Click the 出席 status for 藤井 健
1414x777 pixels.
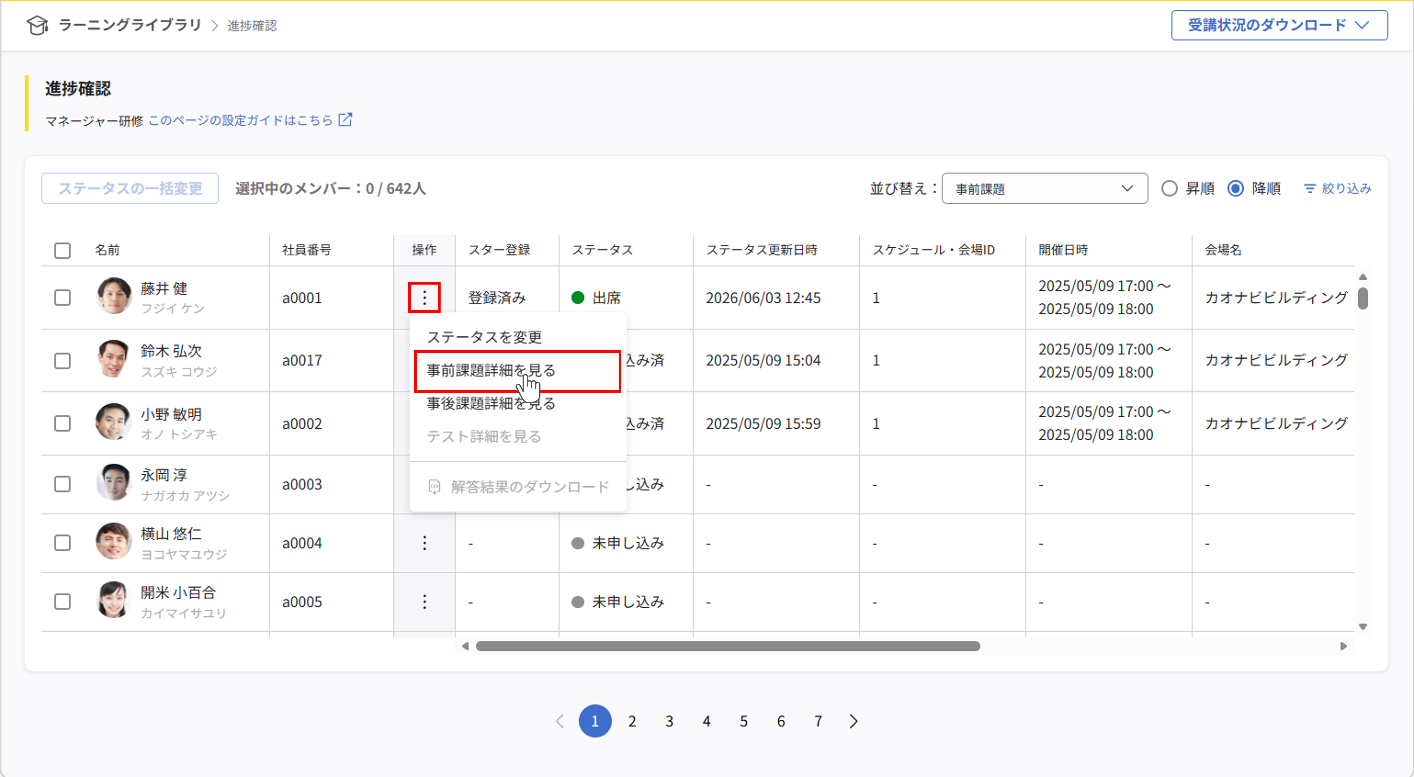coord(596,297)
